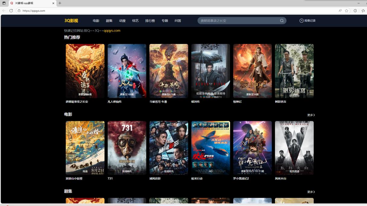Open 蛟龙行动 movie poster
Screen dimensions: 367x206
click(x=211, y=148)
